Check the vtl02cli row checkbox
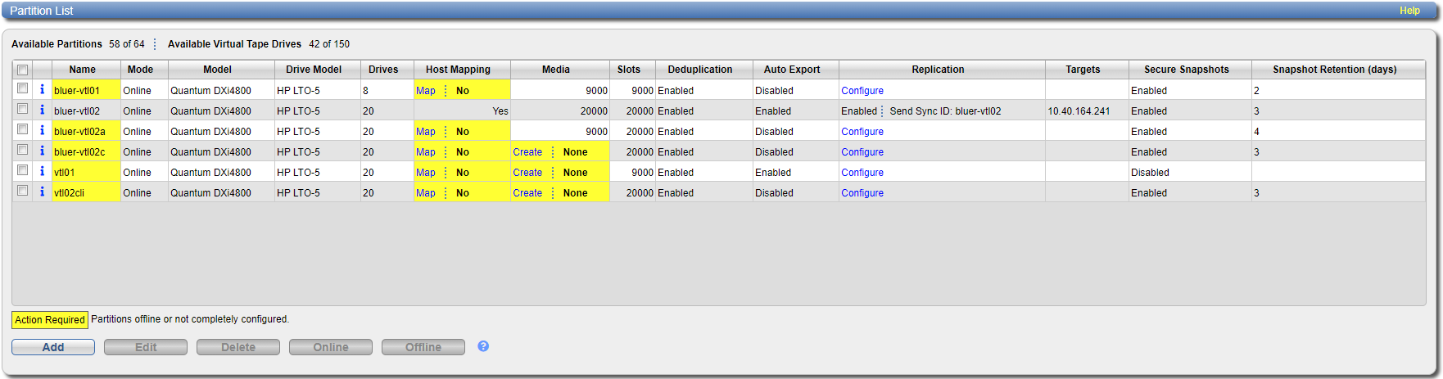 coord(23,191)
